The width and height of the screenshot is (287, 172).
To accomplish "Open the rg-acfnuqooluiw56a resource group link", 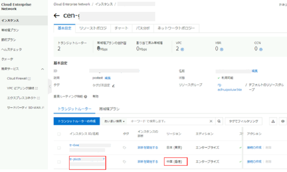I will tap(229, 87).
